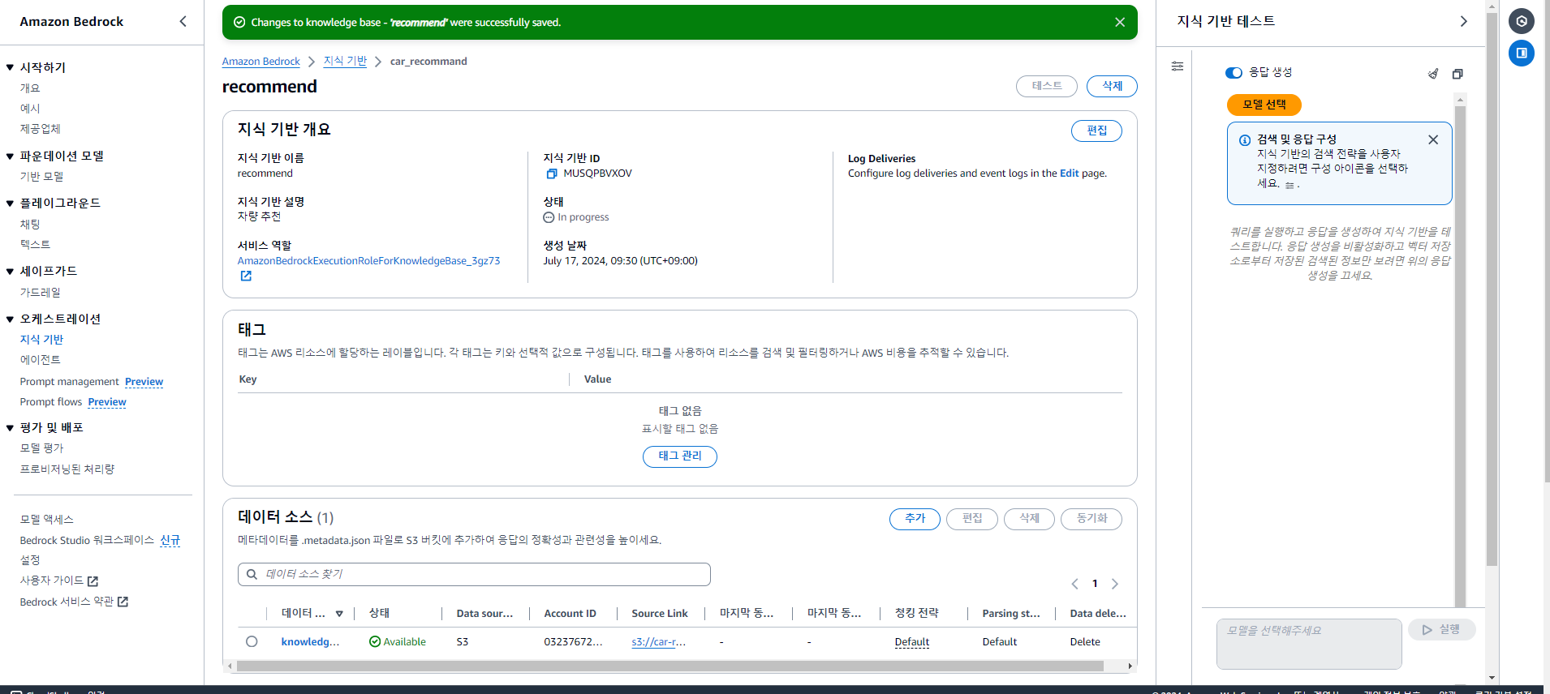
Task: Collapse the 오케스트레이션 section
Action: [x=10, y=319]
